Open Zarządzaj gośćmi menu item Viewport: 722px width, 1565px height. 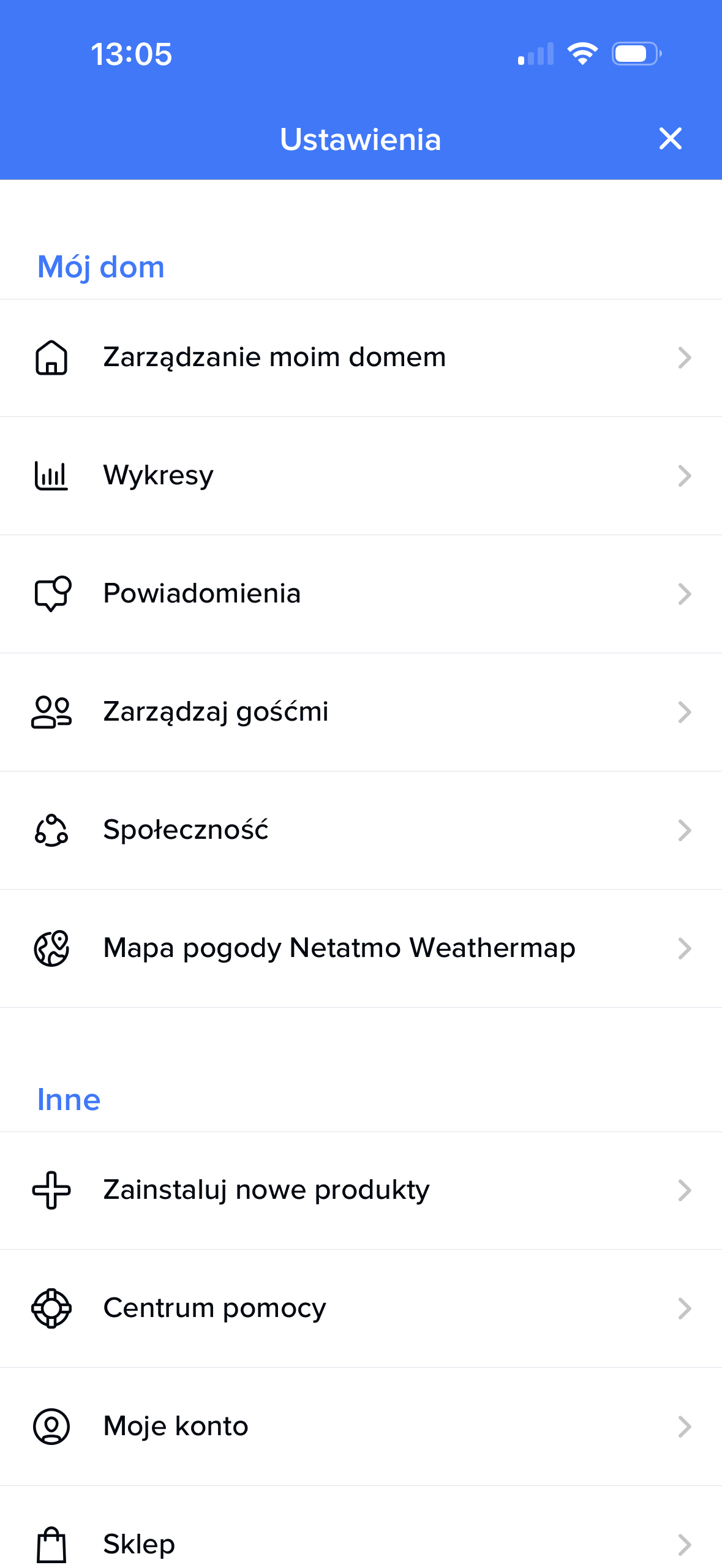(x=216, y=712)
